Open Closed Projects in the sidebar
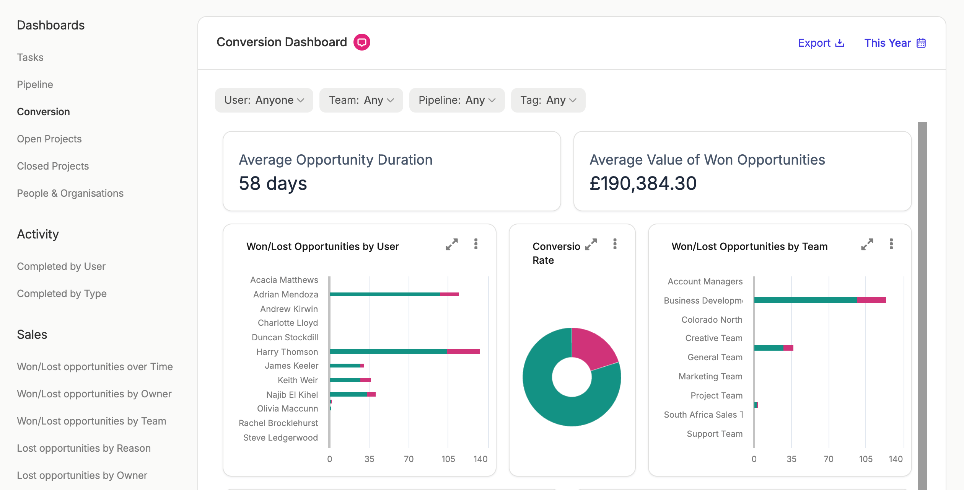This screenshot has height=490, width=964. (x=53, y=166)
